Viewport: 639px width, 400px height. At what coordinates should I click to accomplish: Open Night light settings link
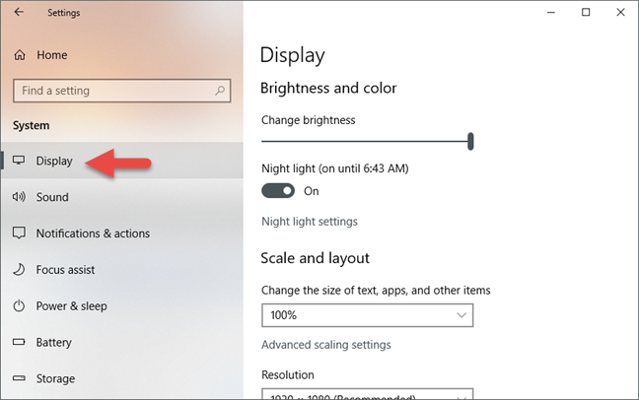[310, 222]
